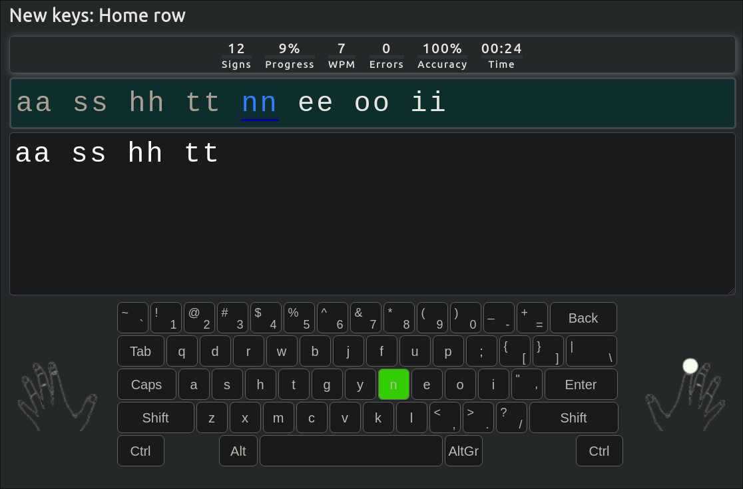Click the Progress percentage indicator
Image resolution: width=743 pixels, height=489 pixels.
pyautogui.click(x=289, y=55)
